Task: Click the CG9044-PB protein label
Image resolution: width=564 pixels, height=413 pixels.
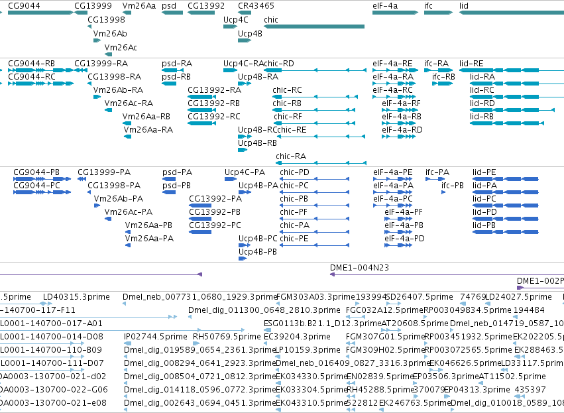Action: point(36,172)
